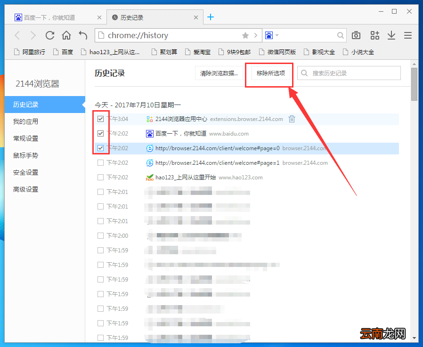Open the welcome#page=1 history link
Viewport: 423px width, 347px height.
[218, 162]
